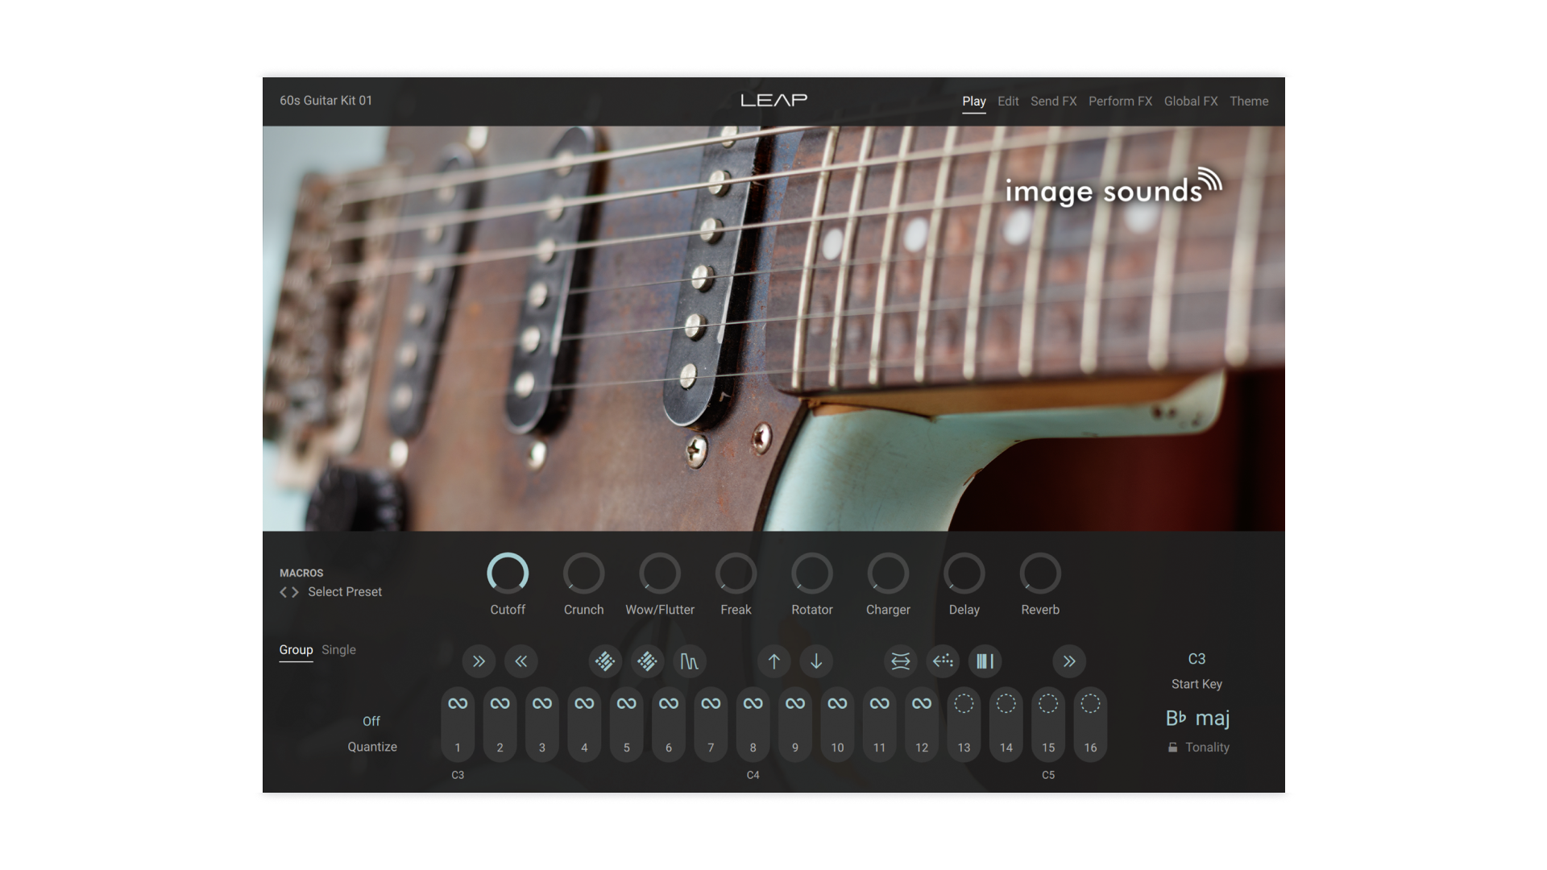Switch to the Perform FX tab
The height and width of the screenshot is (870, 1547).
click(1120, 101)
